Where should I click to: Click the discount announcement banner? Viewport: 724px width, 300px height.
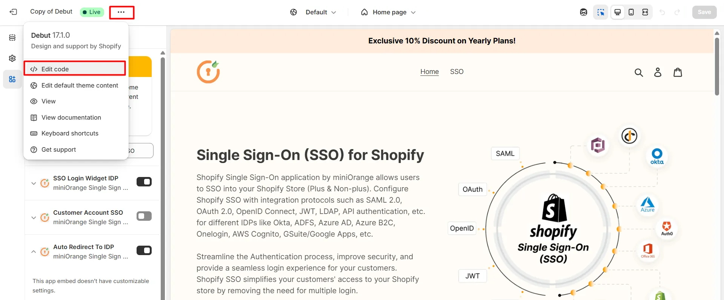(x=442, y=41)
